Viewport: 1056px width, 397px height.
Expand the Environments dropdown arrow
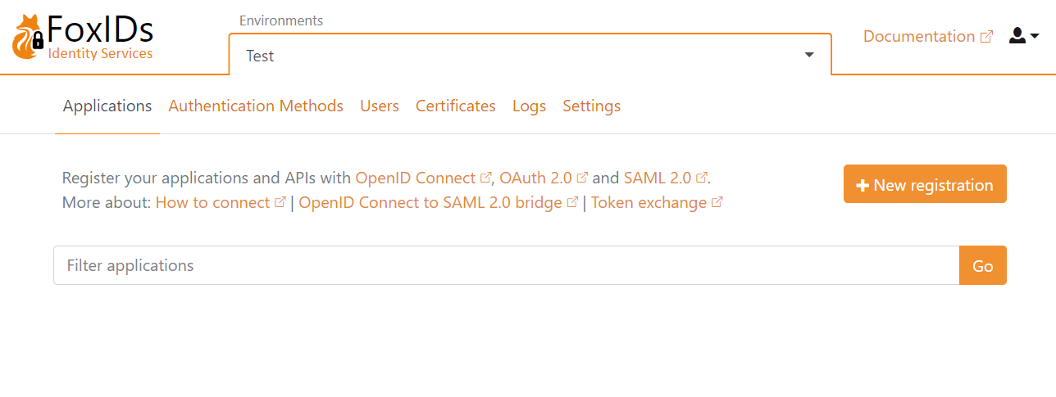pyautogui.click(x=809, y=55)
